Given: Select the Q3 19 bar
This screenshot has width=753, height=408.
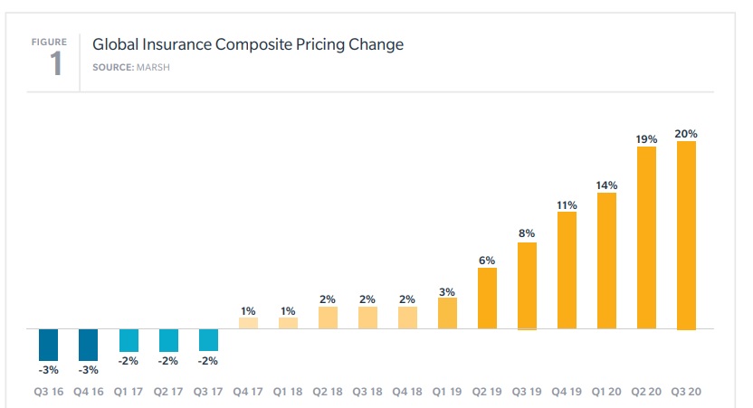Looking at the screenshot, I should point(527,286).
